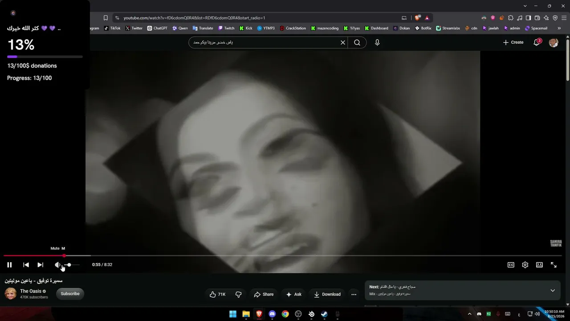The image size is (570, 321).
Task: Enter full screen video mode
Action: [554, 265]
